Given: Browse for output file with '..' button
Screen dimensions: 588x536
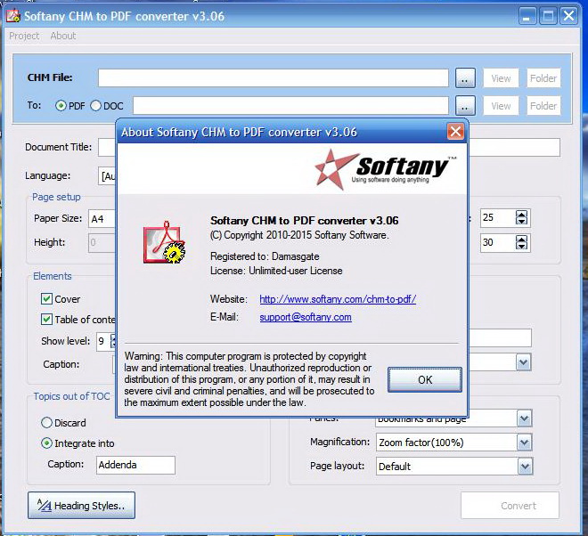Looking at the screenshot, I should point(465,106).
